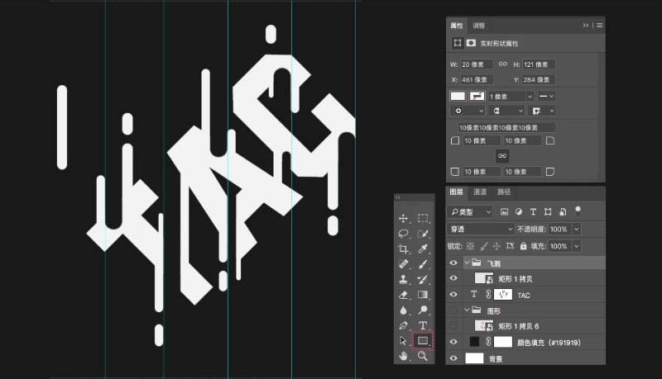Image resolution: width=662 pixels, height=379 pixels.
Task: Select the Healing Brush tool
Action: coord(403,264)
